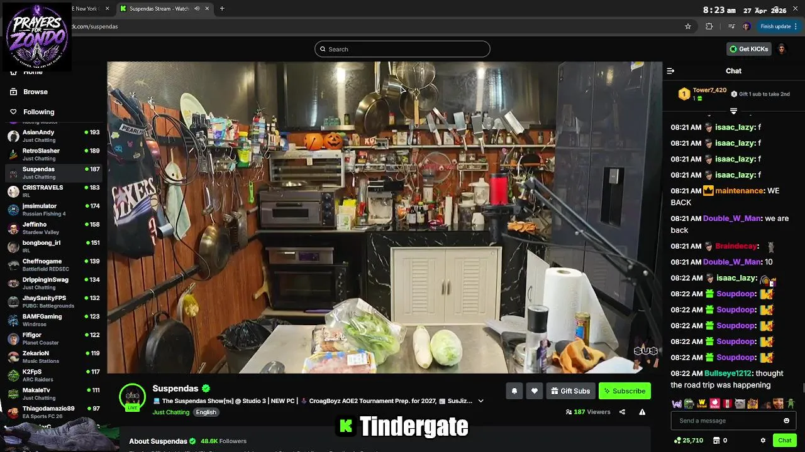Click the Suspendas channel avatar with LIVE badge
This screenshot has height=452, width=805.
click(x=132, y=397)
